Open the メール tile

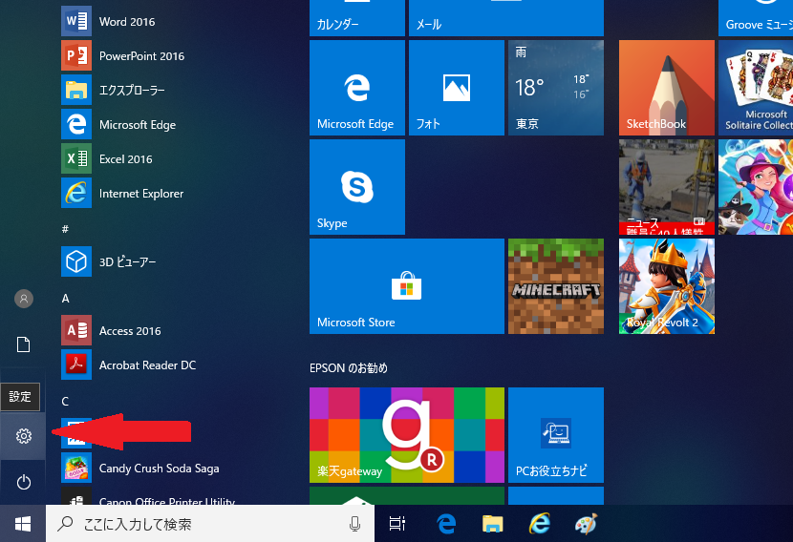(x=506, y=18)
